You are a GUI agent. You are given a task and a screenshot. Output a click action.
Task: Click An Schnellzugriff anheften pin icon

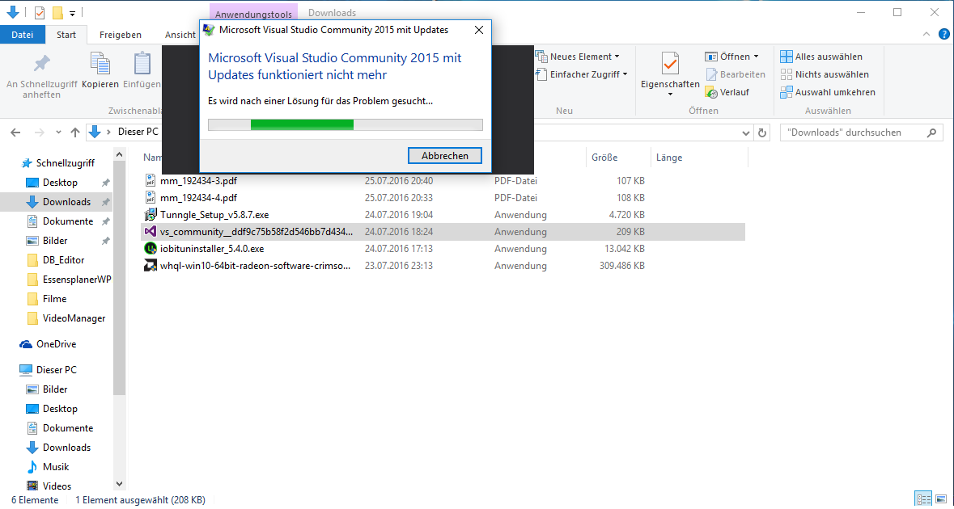pos(41,64)
